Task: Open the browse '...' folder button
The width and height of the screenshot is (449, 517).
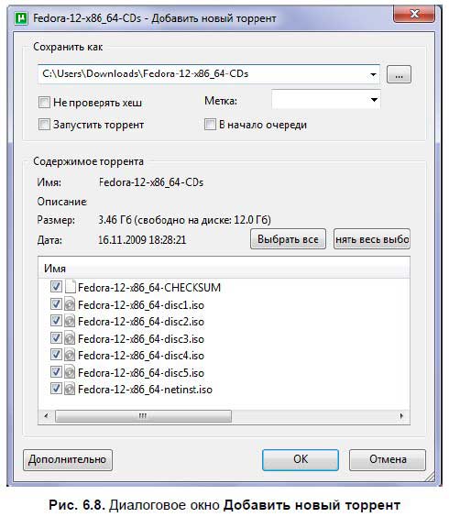Action: pyautogui.click(x=399, y=74)
